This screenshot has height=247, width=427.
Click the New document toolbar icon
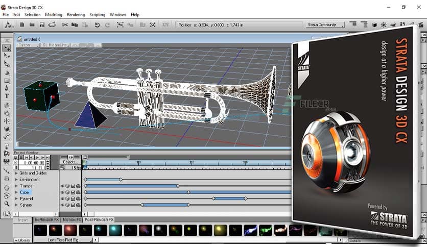22,25
